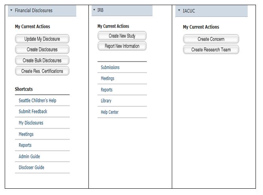The height and width of the screenshot is (195, 263).
Task: Click Create Bulk Disclosures button
Action: [42, 60]
